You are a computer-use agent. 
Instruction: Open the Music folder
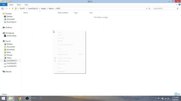tap(9, 52)
